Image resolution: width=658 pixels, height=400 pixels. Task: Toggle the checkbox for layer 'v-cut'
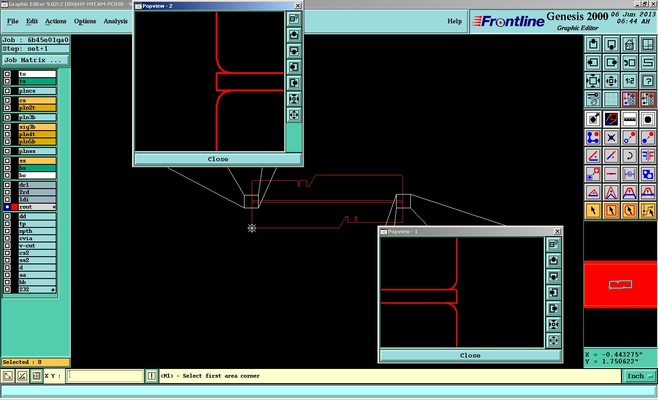tap(7, 246)
